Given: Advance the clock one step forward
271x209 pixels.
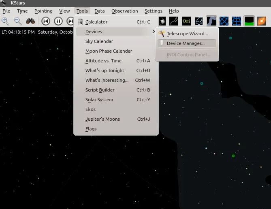Looking at the screenshot, I should click(70, 21).
